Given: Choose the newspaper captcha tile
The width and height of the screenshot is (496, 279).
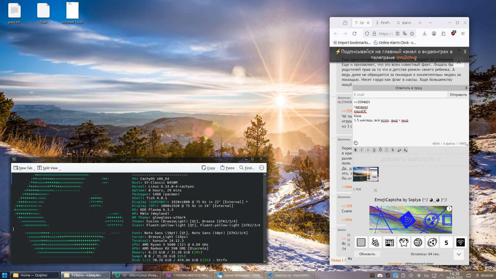Looking at the screenshot, I should click(389, 242).
